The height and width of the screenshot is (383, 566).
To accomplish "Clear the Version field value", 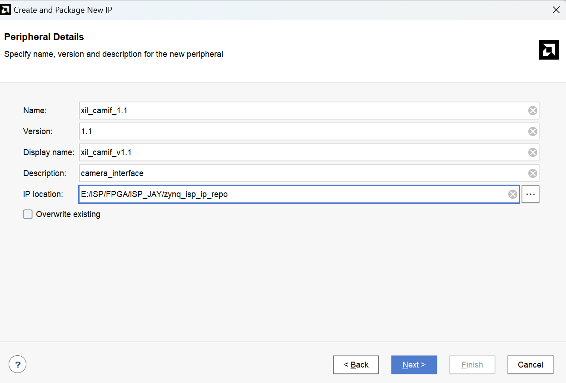I will pos(532,131).
